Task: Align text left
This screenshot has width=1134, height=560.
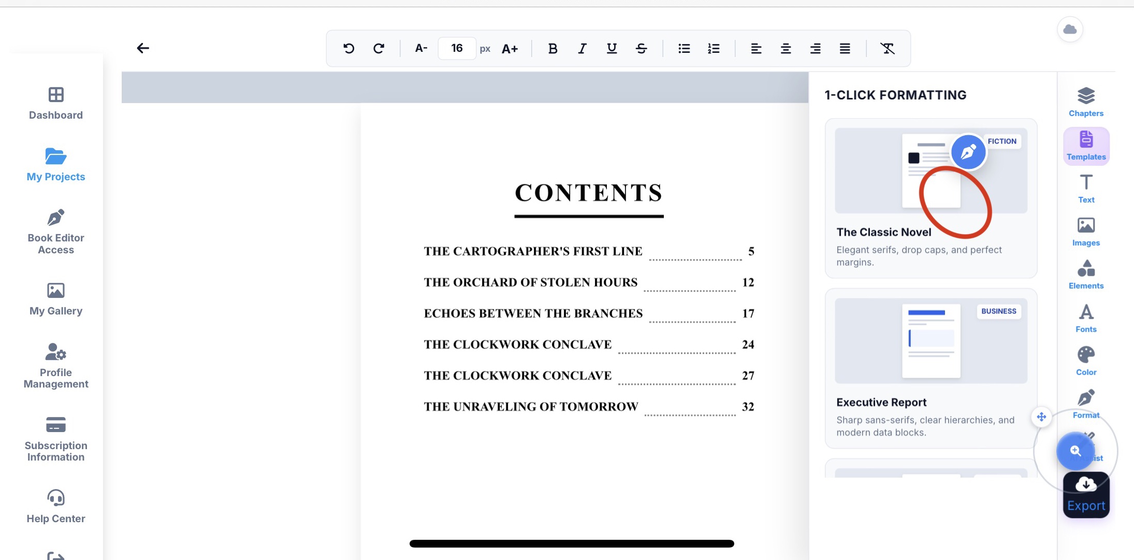Action: 756,49
